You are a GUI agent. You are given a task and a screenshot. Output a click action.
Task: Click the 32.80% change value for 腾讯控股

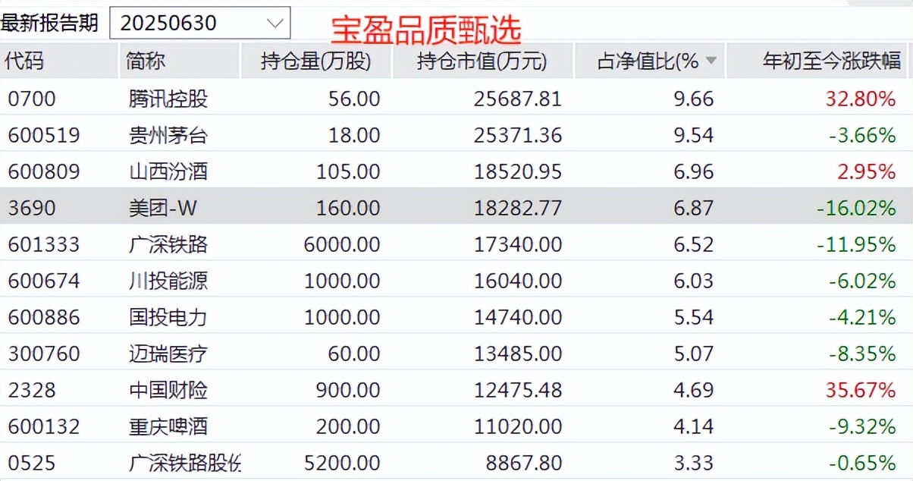click(x=861, y=99)
